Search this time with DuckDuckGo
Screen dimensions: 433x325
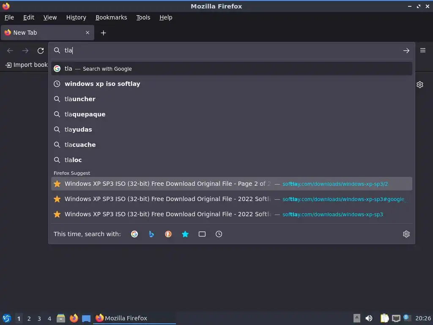[168, 234]
